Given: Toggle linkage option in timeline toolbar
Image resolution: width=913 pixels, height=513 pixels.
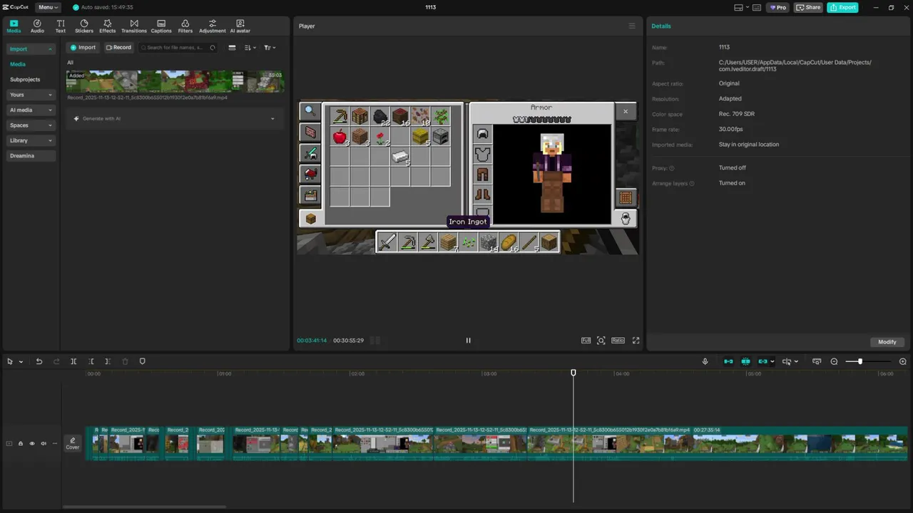Looking at the screenshot, I should pyautogui.click(x=762, y=361).
